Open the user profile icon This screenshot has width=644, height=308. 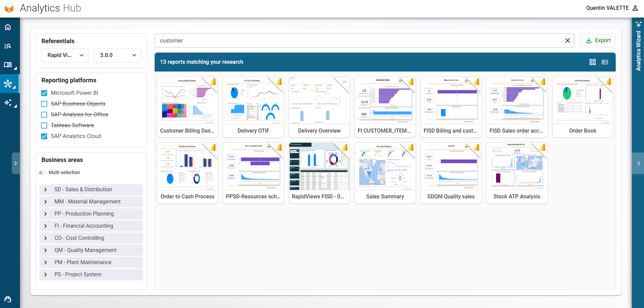click(635, 8)
